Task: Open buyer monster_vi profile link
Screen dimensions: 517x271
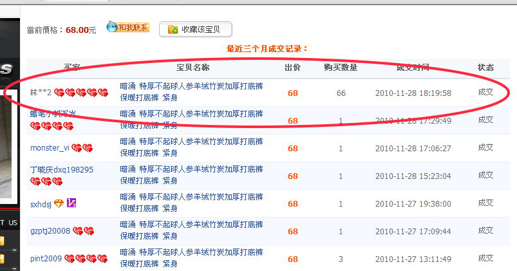Action: (x=50, y=147)
